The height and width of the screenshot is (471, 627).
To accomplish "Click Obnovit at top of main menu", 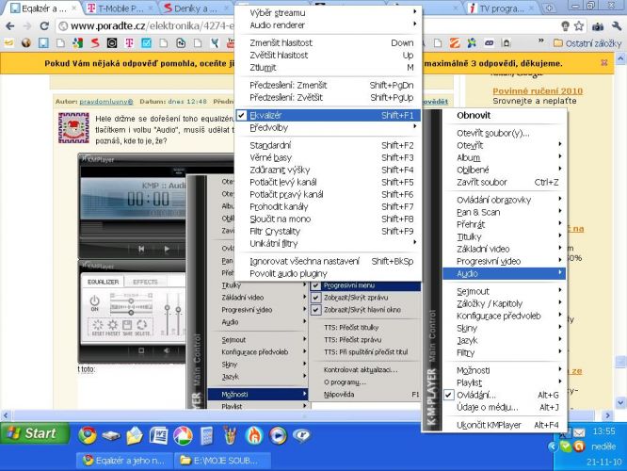I will coord(504,115).
